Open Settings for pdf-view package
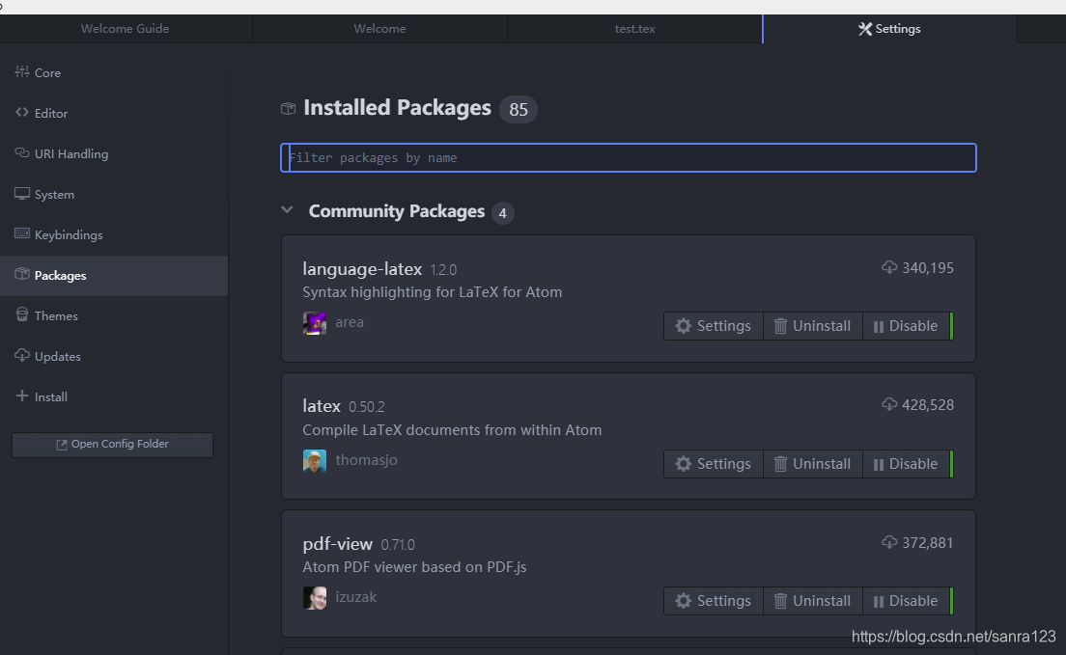The height and width of the screenshot is (655, 1066). [x=714, y=601]
